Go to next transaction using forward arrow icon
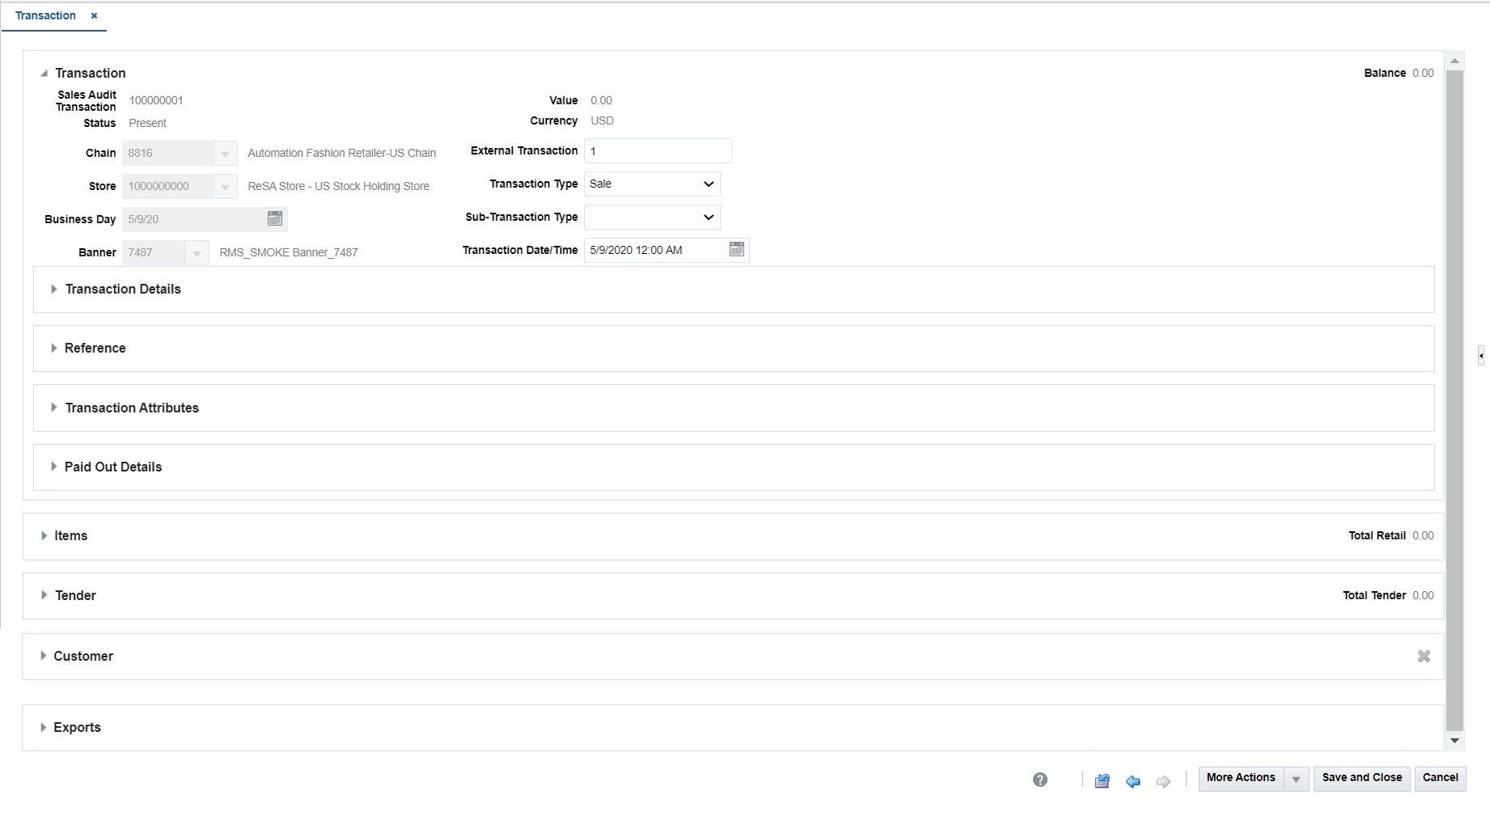The height and width of the screenshot is (820, 1490). coord(1163,781)
